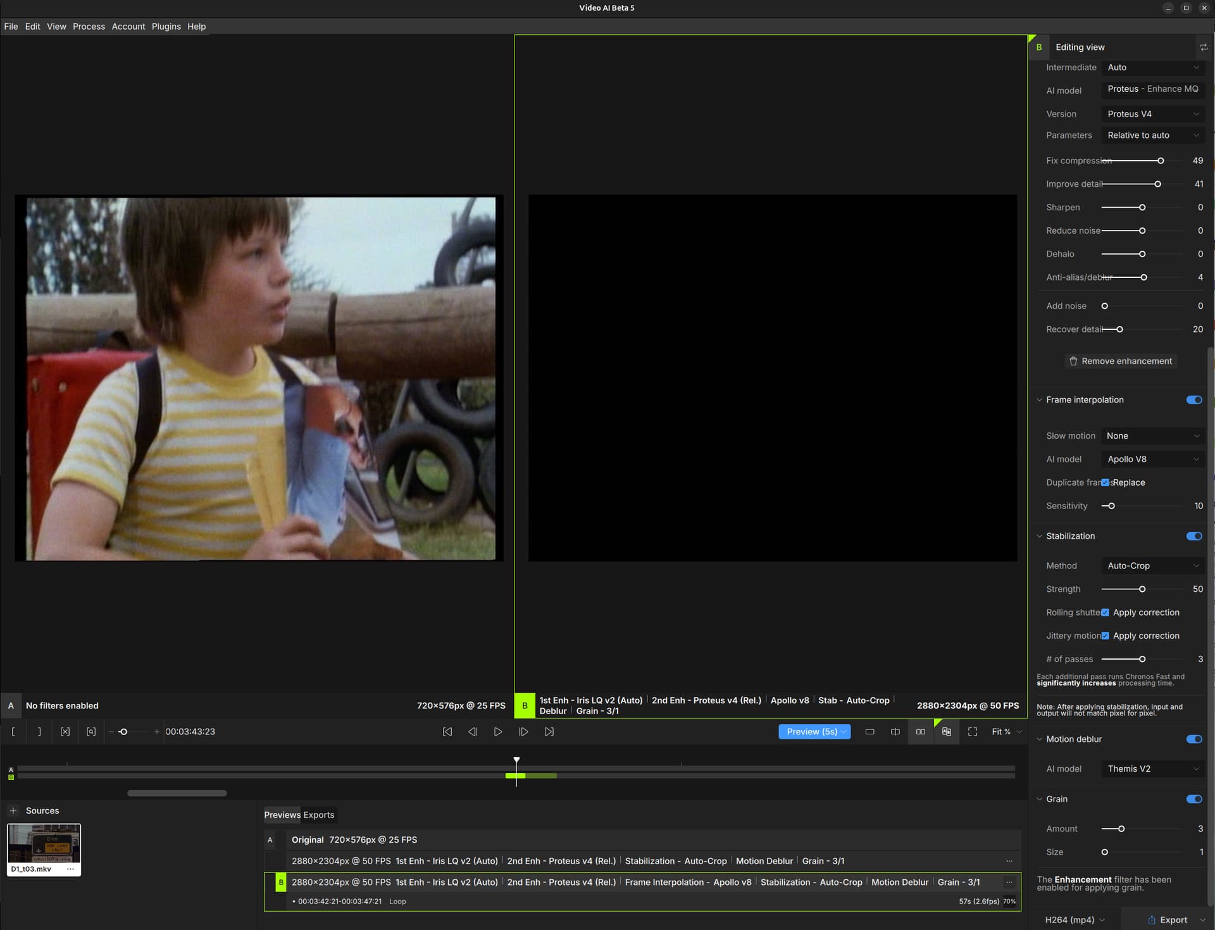Open the Auto-Crop method dropdown

click(x=1152, y=565)
